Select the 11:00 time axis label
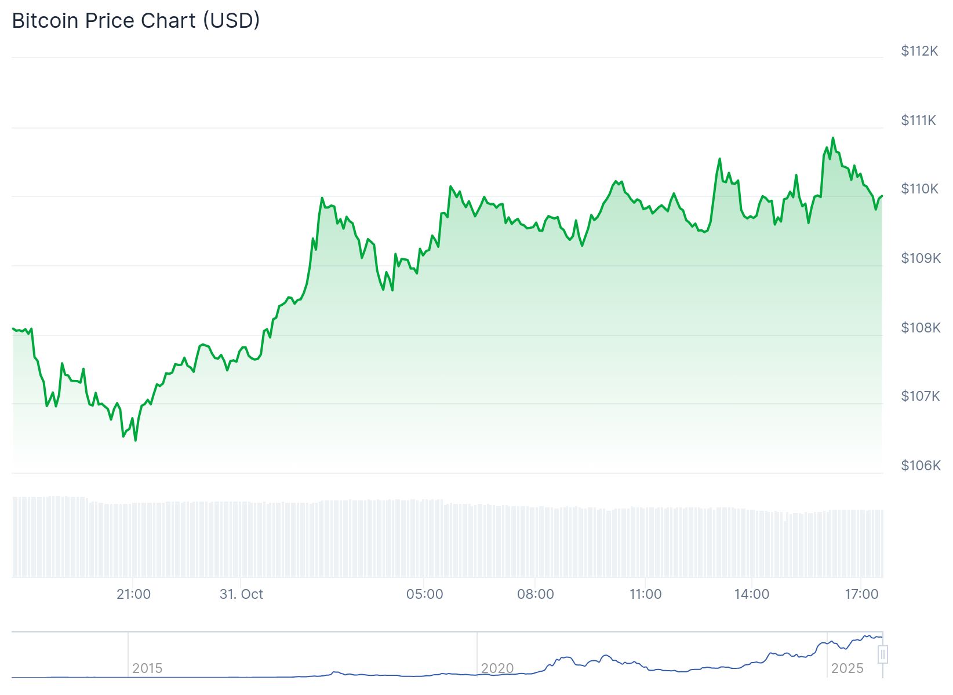 click(x=645, y=594)
